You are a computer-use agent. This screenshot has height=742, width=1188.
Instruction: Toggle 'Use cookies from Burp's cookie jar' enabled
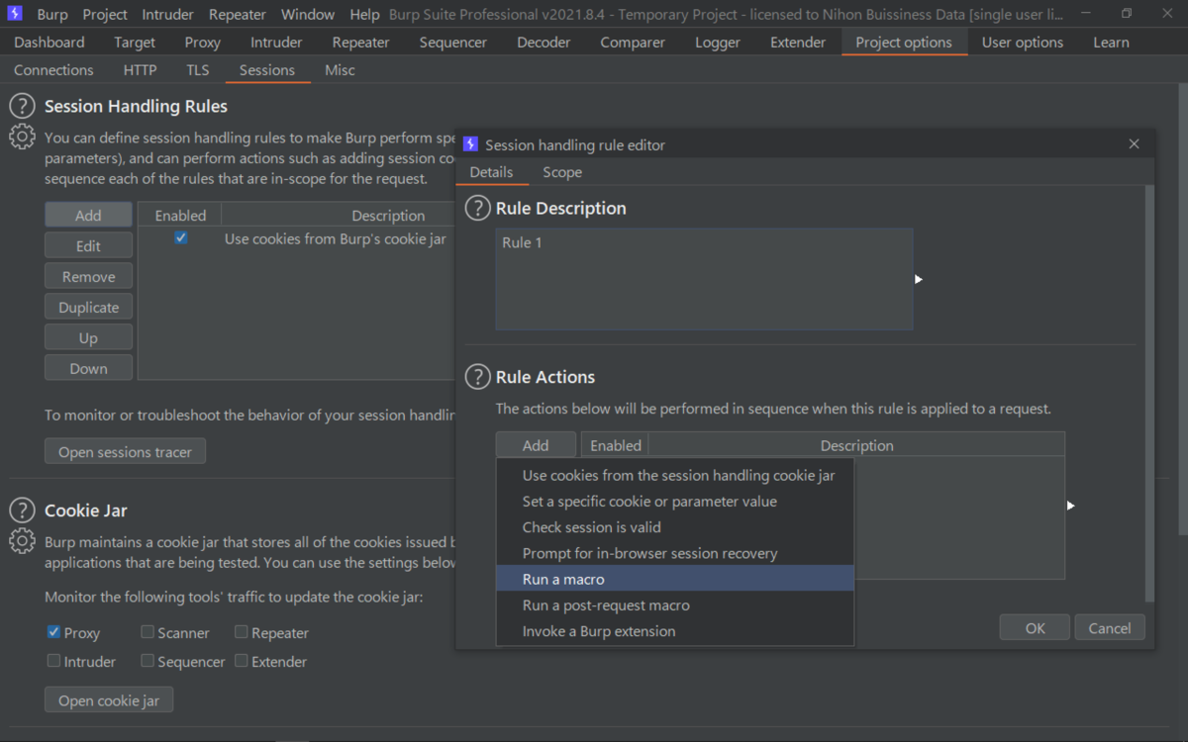pos(180,238)
